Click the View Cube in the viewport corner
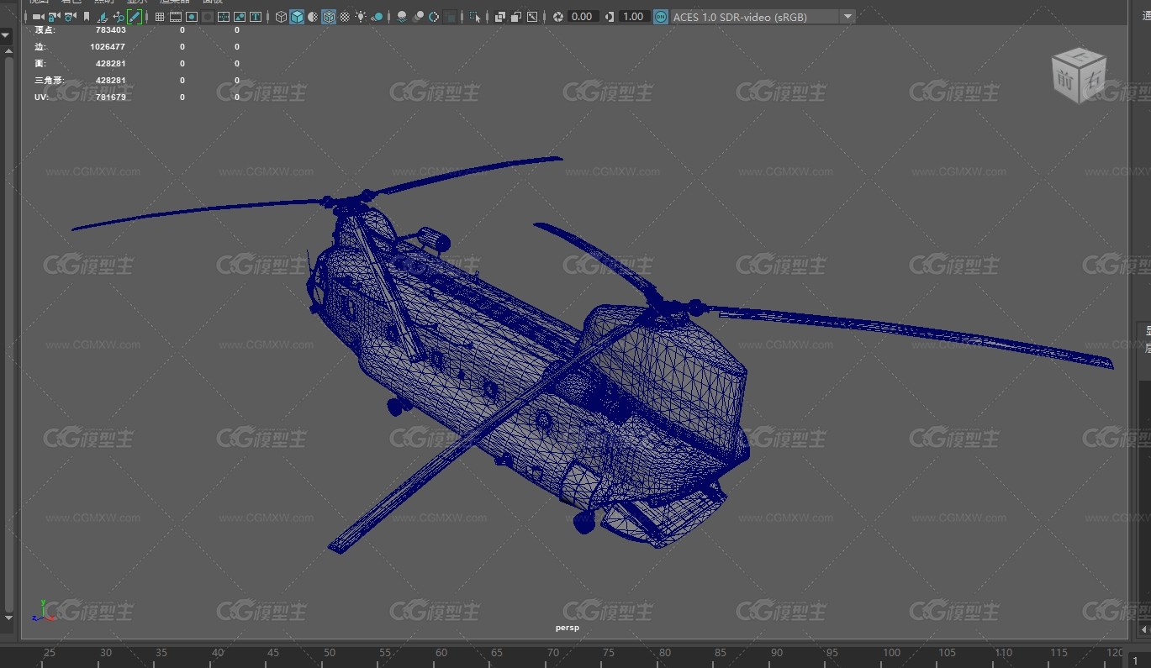This screenshot has height=668, width=1151. [1080, 76]
